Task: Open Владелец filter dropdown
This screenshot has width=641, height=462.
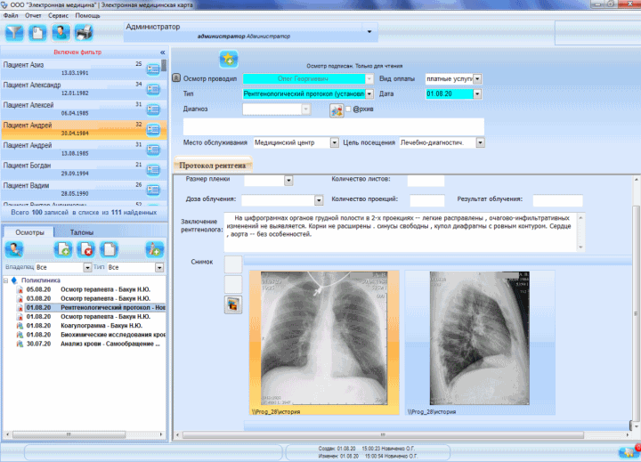Action: coord(87,267)
